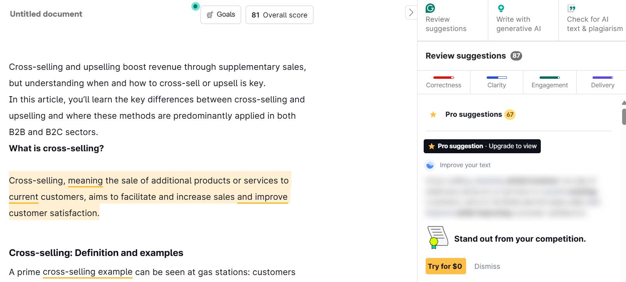Screen dimensions: 626x282
Task: Filter suggestions by Delivery
Action: [602, 82]
